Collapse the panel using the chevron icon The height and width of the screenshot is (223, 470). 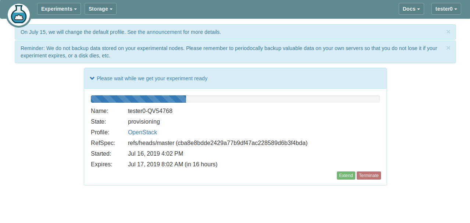point(92,78)
